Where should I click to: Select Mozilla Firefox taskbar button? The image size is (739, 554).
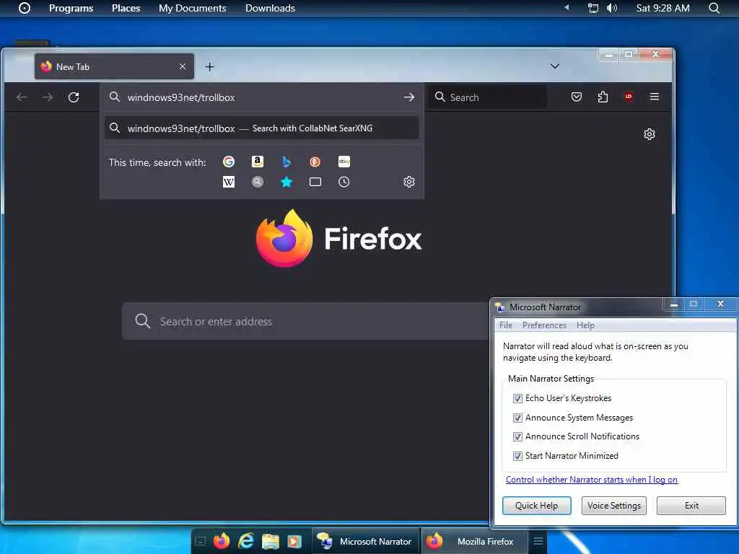coord(475,541)
